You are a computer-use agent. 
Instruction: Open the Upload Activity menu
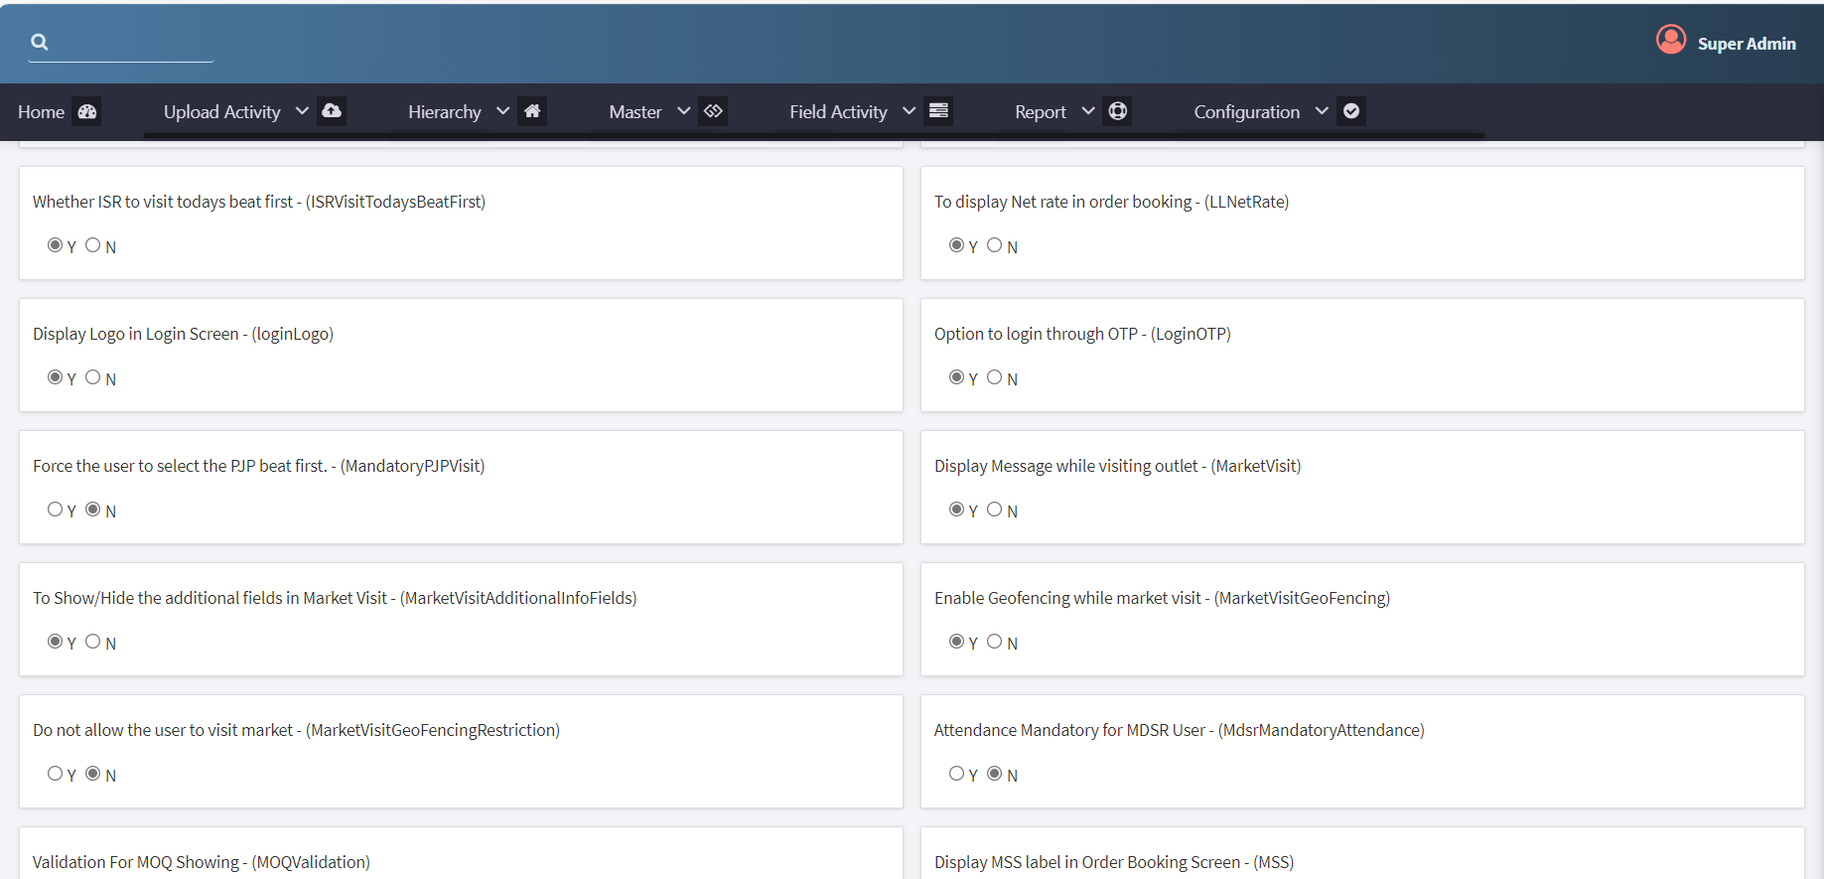coord(222,112)
